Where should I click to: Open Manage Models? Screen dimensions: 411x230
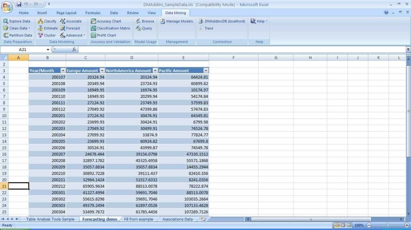pos(177,21)
